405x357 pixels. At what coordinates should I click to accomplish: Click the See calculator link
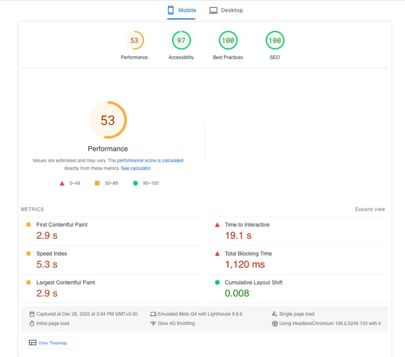[x=136, y=168]
